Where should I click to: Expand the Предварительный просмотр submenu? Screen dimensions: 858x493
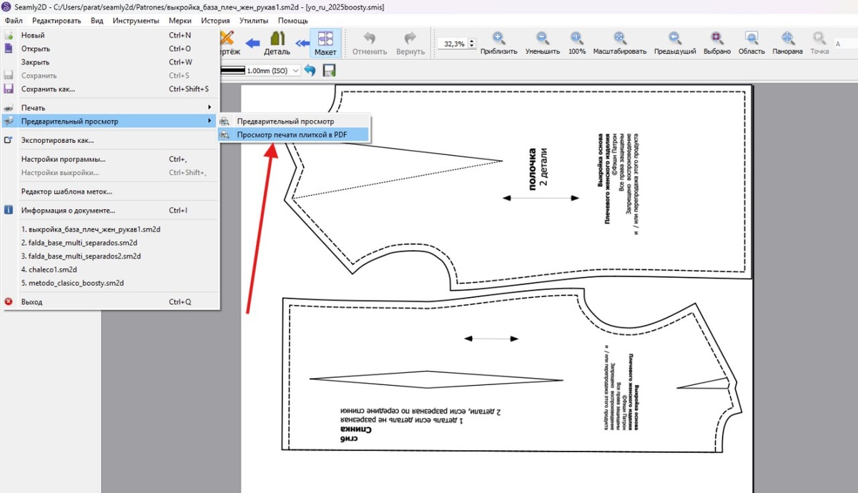[110, 121]
